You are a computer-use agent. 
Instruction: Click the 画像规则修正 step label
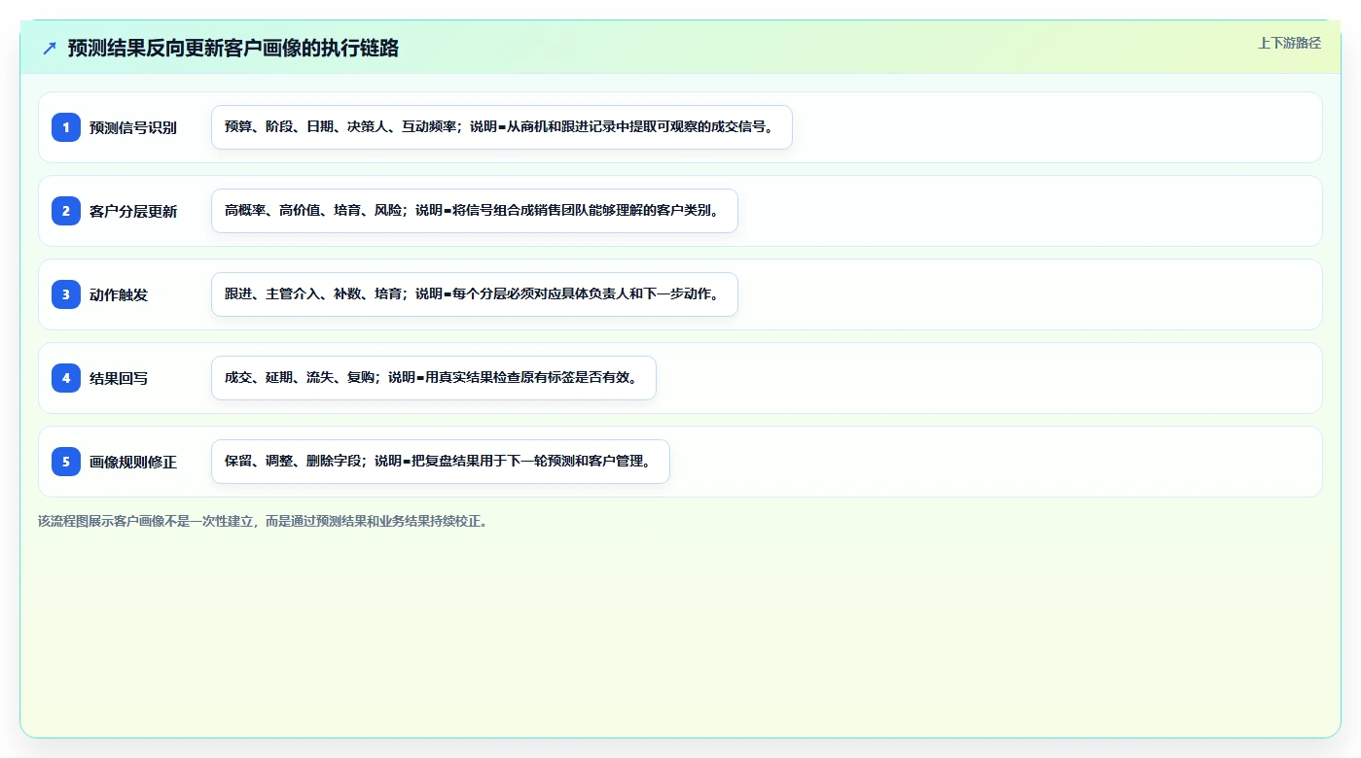tap(133, 462)
